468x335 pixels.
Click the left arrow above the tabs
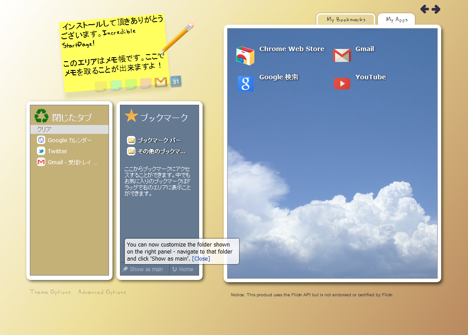(424, 9)
